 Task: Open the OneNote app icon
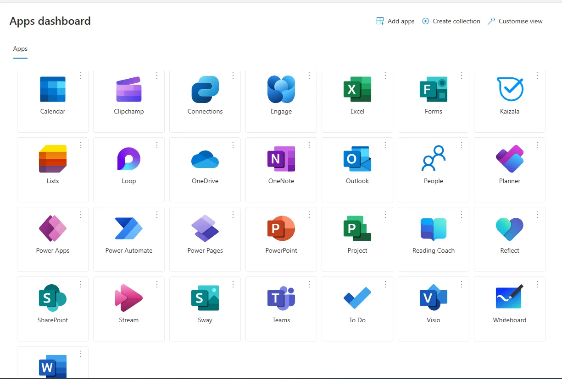click(281, 159)
